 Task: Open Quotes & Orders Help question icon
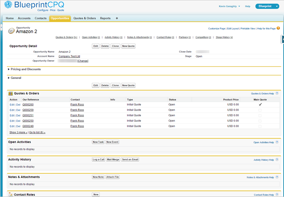tap(277, 93)
